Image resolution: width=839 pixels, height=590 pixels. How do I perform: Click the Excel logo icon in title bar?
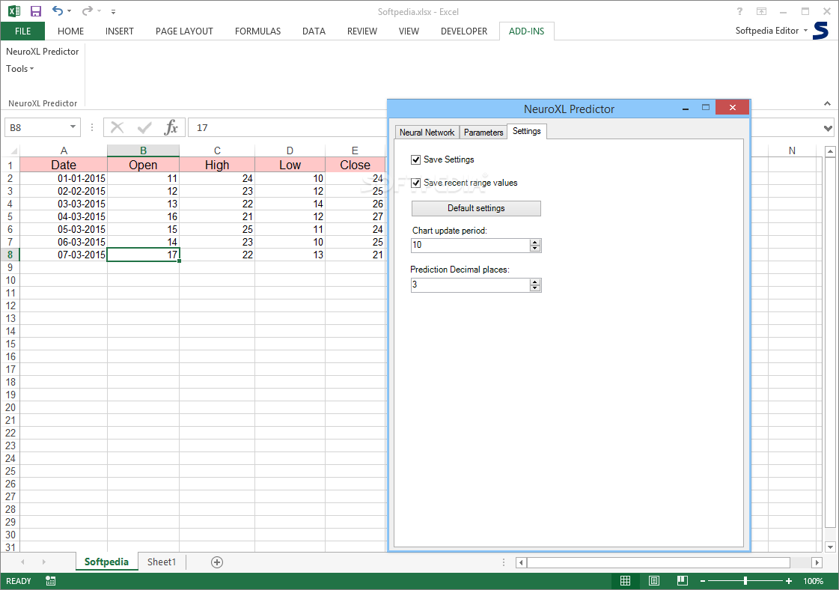(x=14, y=11)
